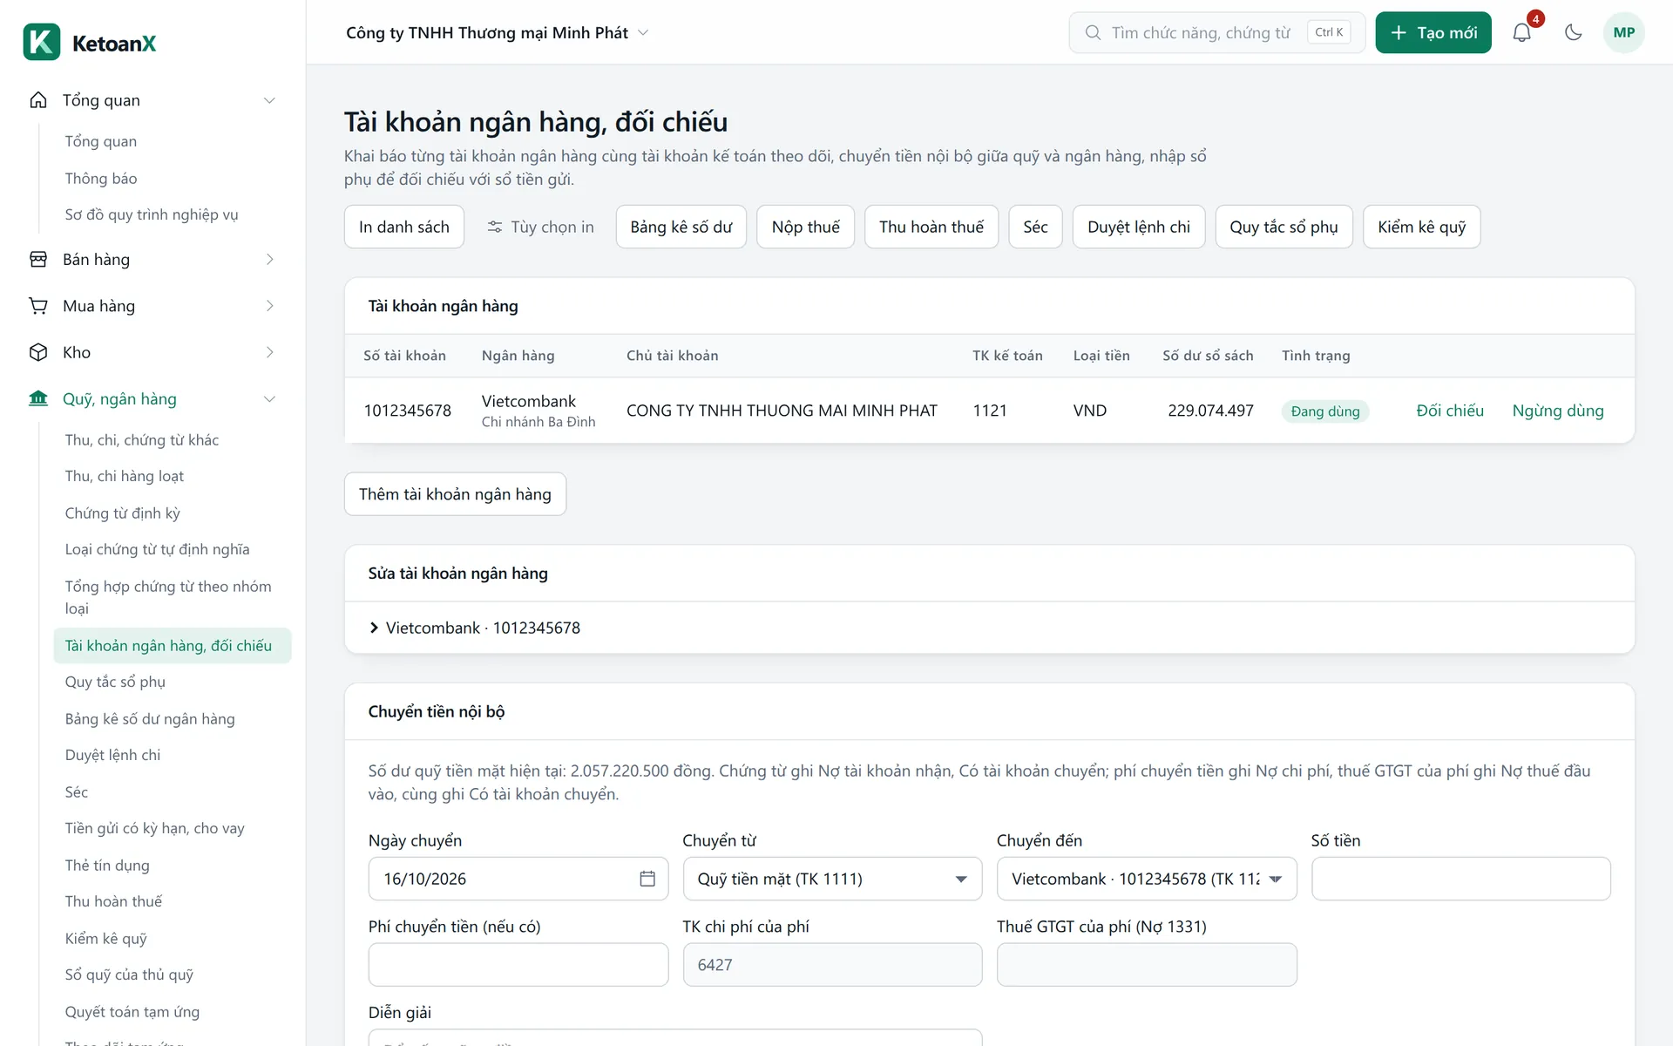Click the Nộp thuế button
Image resolution: width=1673 pixels, height=1046 pixels.
tap(805, 227)
